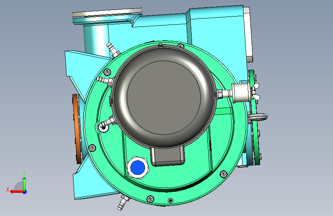Select the blue round cap inside the hex nut
The width and height of the screenshot is (333, 216).
click(138, 168)
